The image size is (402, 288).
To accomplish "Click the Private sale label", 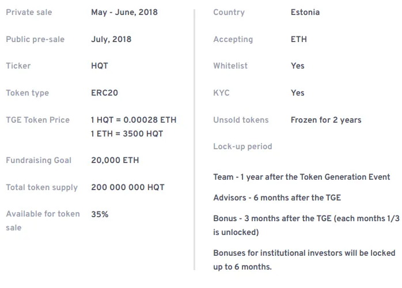I will click(x=29, y=12).
